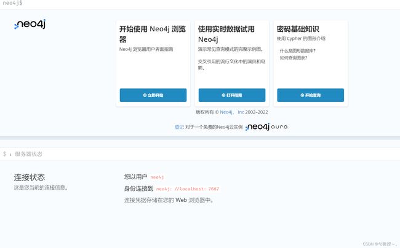Click the neo4j username after 您以用户

pyautogui.click(x=157, y=177)
